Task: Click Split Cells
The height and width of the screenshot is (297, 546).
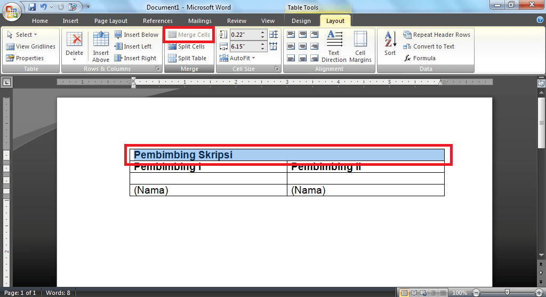Action: (x=186, y=46)
